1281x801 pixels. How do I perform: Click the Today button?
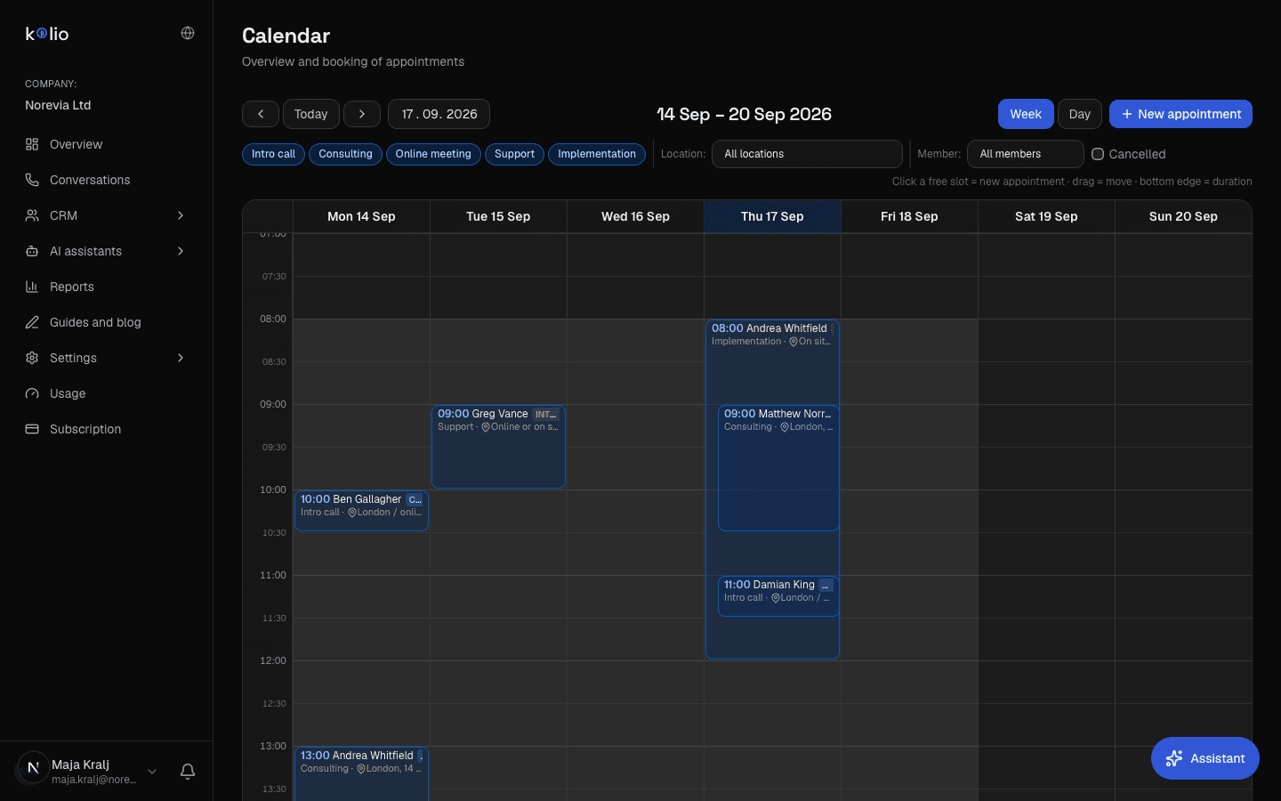pyautogui.click(x=311, y=114)
